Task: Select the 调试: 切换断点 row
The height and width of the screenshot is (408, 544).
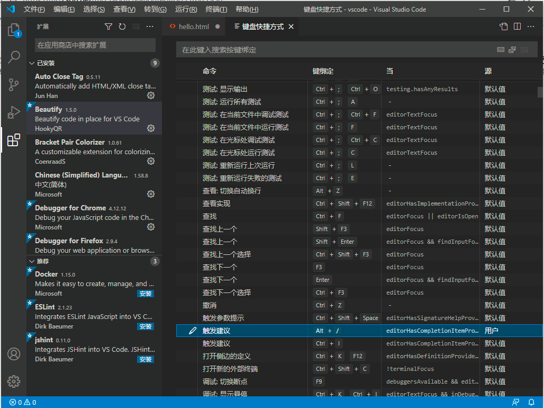Action: 359,381
